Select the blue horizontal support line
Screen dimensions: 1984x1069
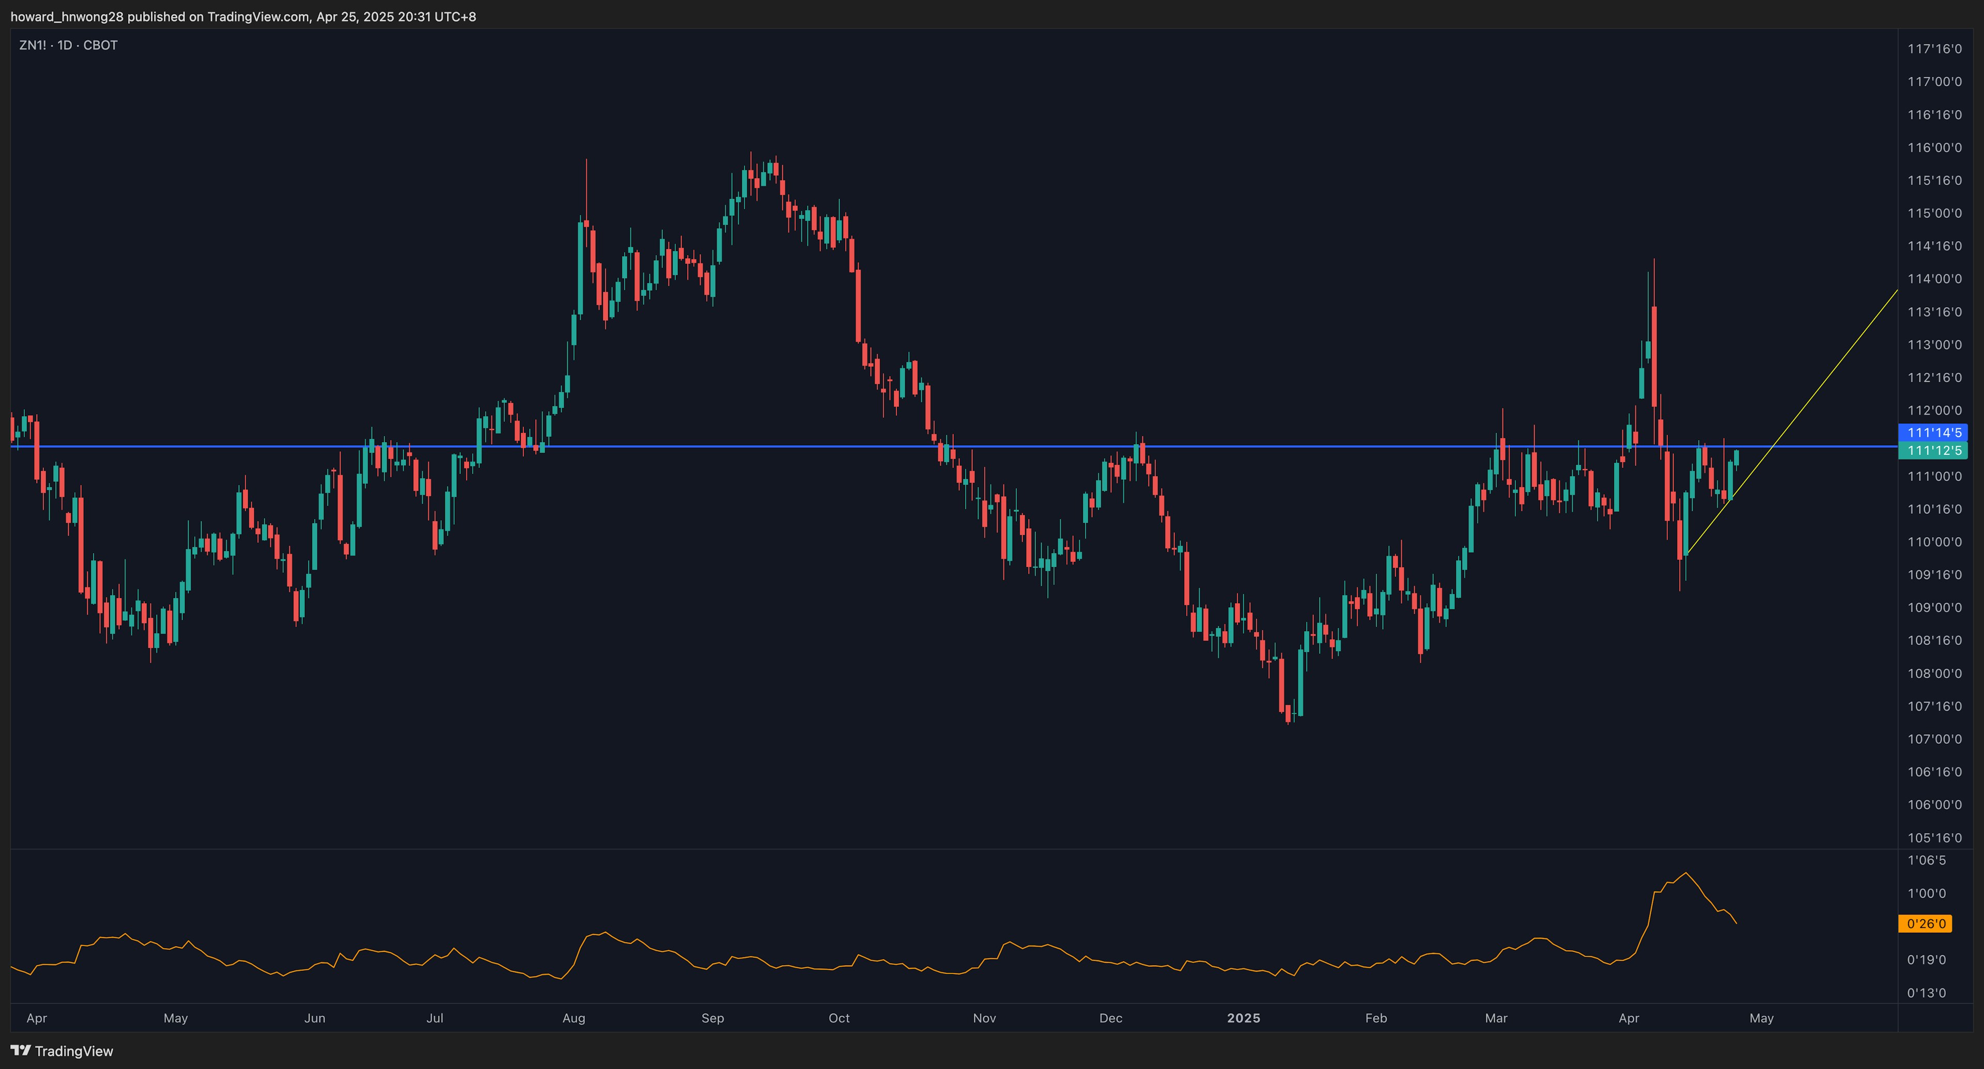point(770,446)
